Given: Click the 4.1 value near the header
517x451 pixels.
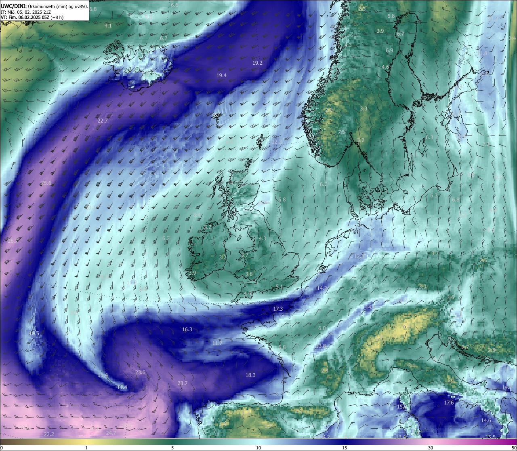Looking at the screenshot, I should [x=108, y=25].
